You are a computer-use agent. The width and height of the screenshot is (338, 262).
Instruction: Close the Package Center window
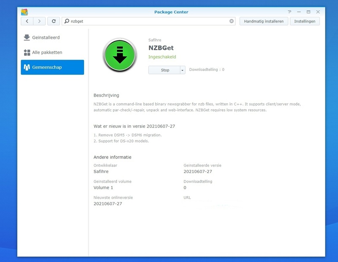[x=318, y=12]
